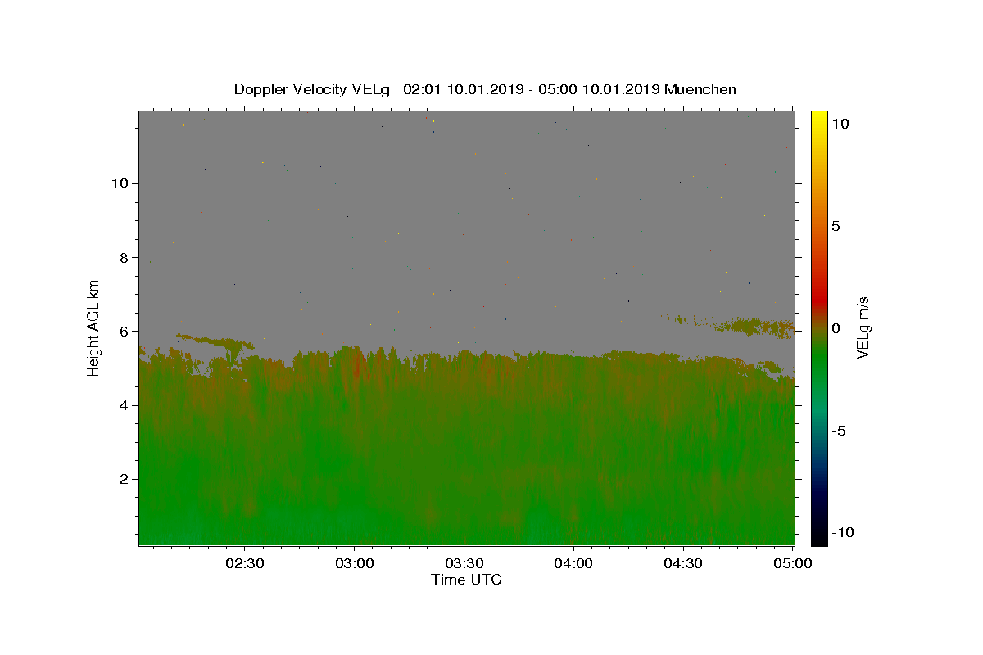Click the yellow top of the colorbar

point(819,119)
